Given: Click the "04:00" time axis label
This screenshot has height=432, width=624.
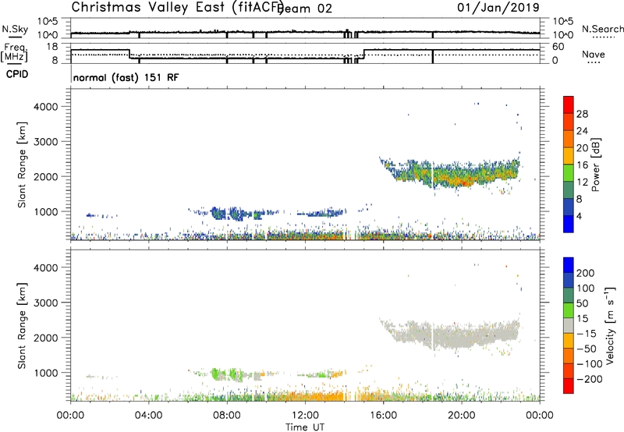Looking at the screenshot, I should [148, 416].
